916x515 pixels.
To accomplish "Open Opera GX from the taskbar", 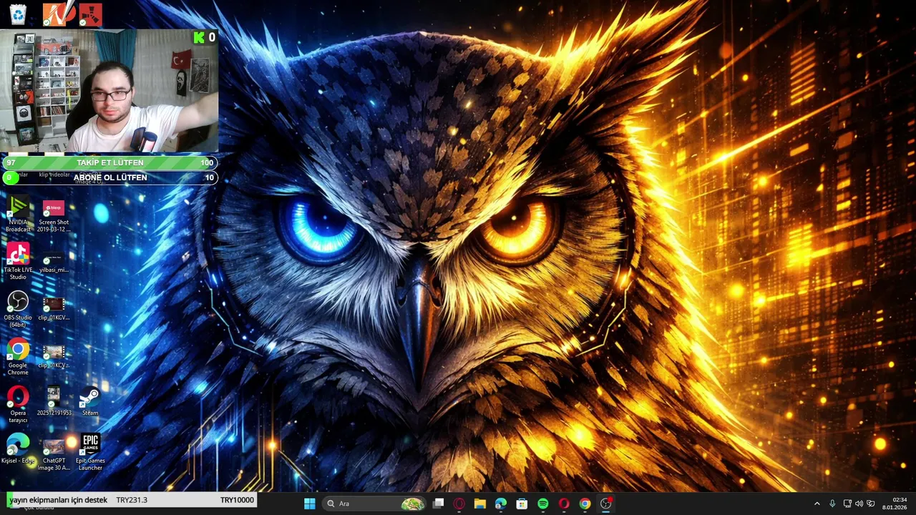I will [459, 504].
